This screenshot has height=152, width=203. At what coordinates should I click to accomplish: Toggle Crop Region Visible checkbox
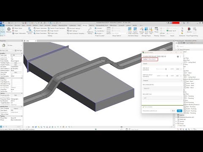(12, 82)
